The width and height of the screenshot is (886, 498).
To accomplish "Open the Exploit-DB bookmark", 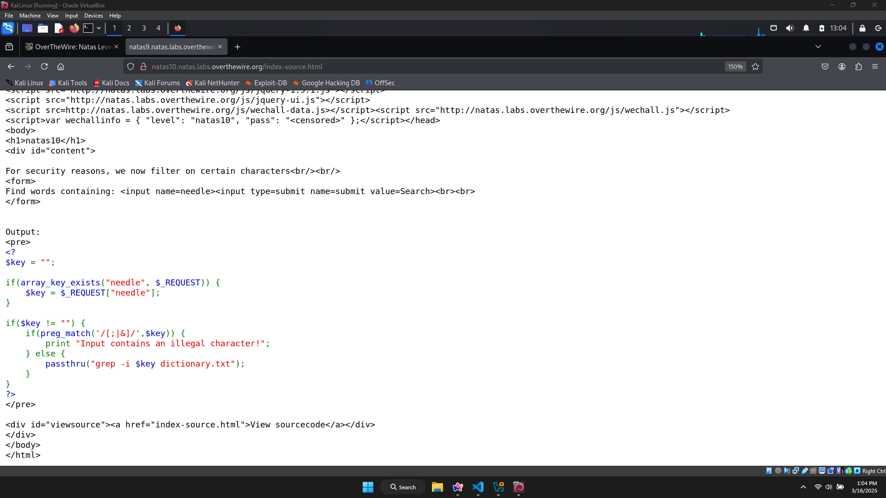I will pos(266,83).
